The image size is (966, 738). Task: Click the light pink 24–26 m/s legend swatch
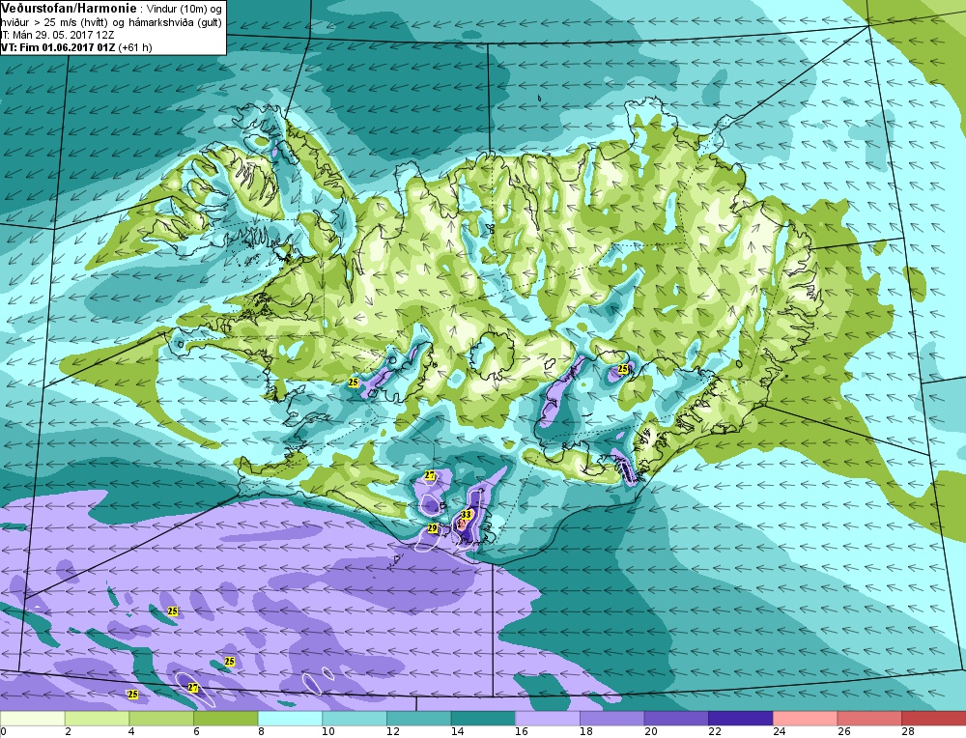point(806,719)
